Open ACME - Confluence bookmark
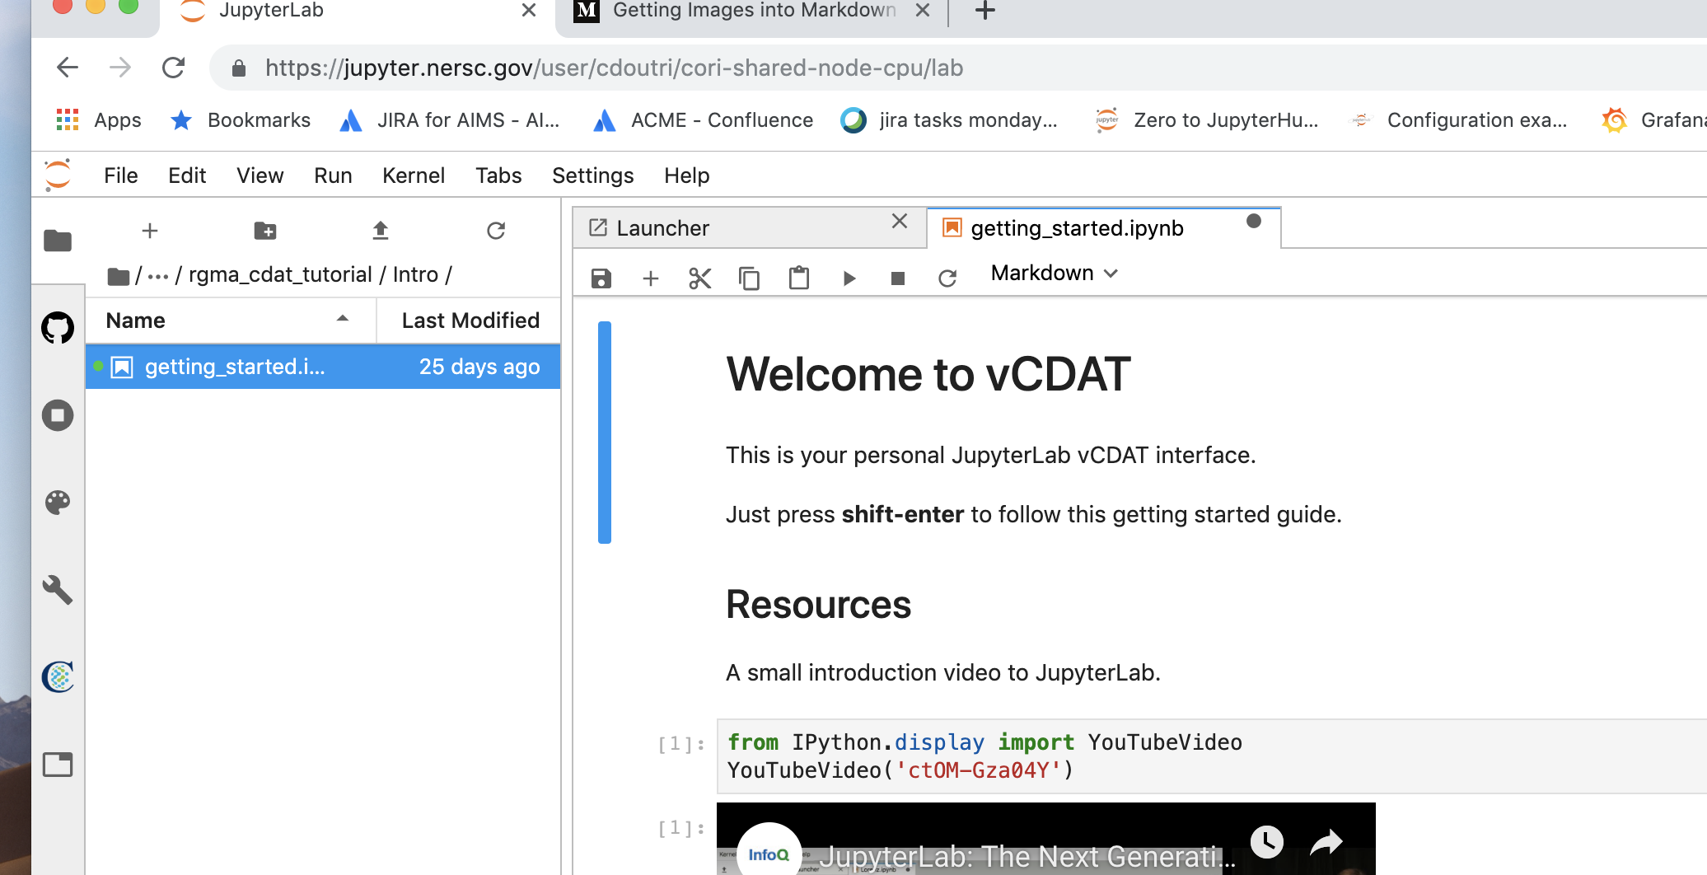This screenshot has height=875, width=1707. click(x=703, y=120)
